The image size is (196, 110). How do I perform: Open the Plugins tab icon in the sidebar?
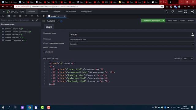(32, 16)
